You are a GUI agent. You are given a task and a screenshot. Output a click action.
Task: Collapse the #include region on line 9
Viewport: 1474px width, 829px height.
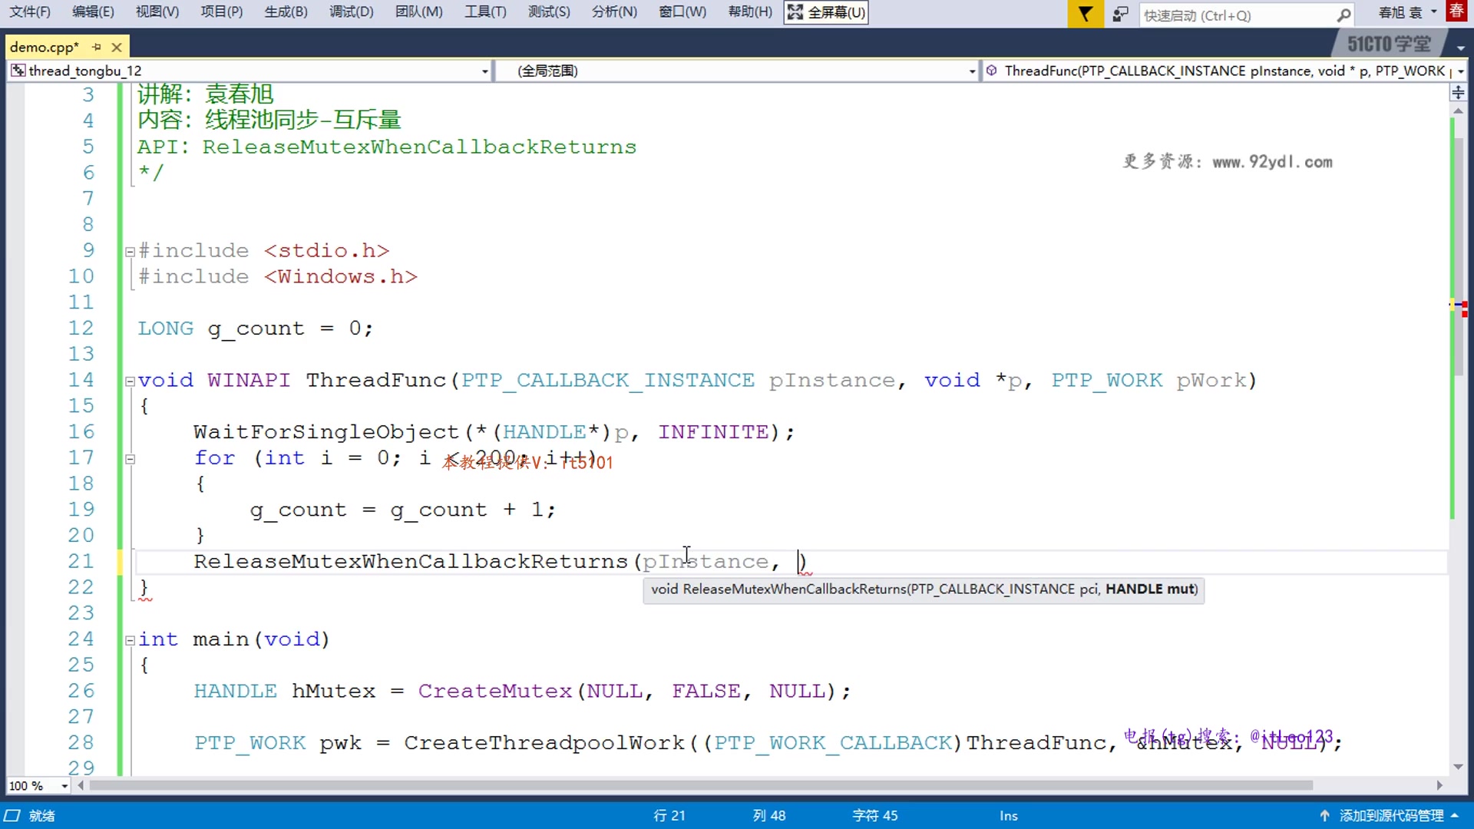click(x=130, y=251)
